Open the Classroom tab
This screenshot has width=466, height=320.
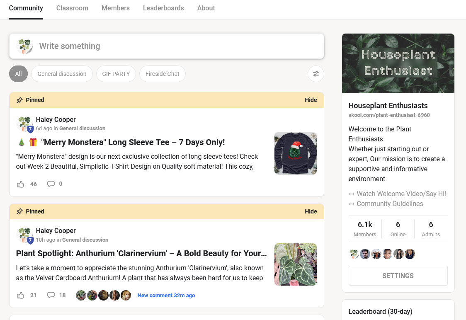(72, 8)
